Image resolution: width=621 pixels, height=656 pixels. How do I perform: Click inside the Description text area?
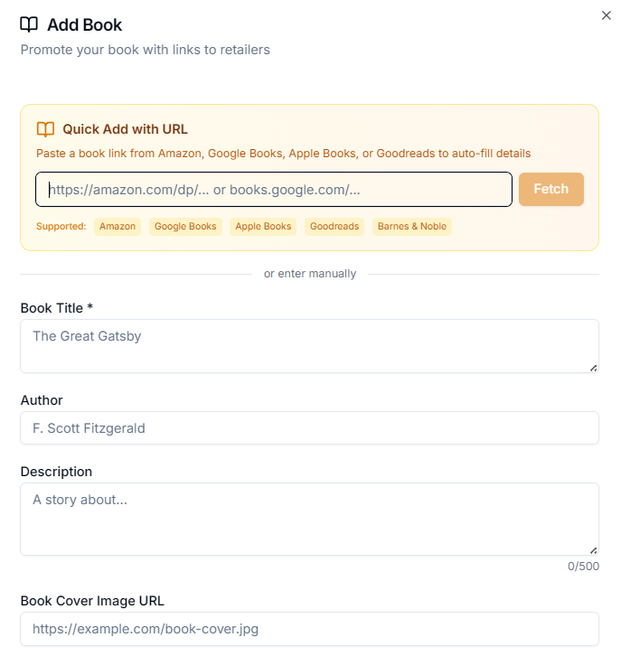309,519
